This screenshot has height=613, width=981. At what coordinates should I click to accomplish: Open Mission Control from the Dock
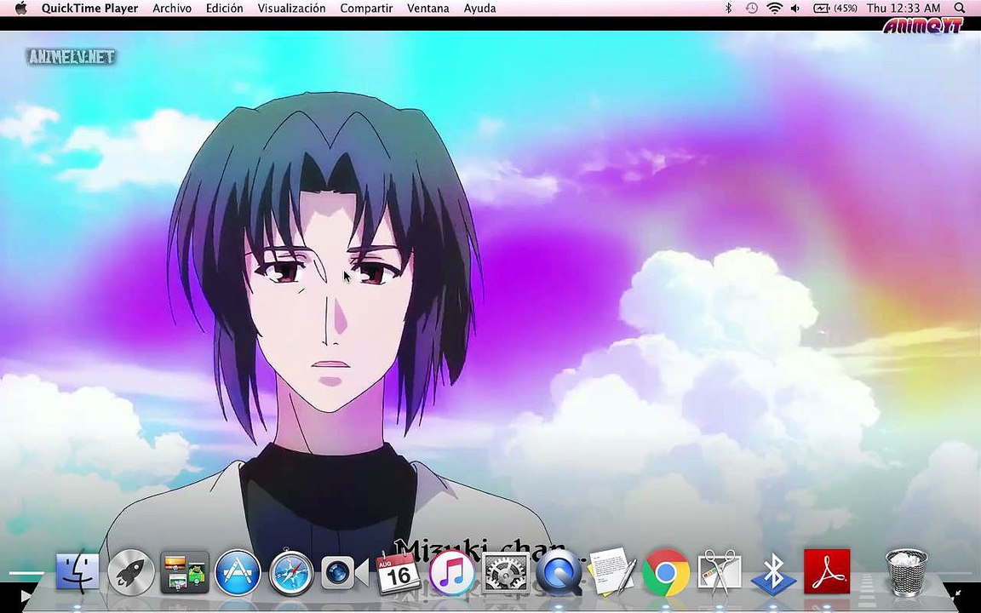(184, 572)
